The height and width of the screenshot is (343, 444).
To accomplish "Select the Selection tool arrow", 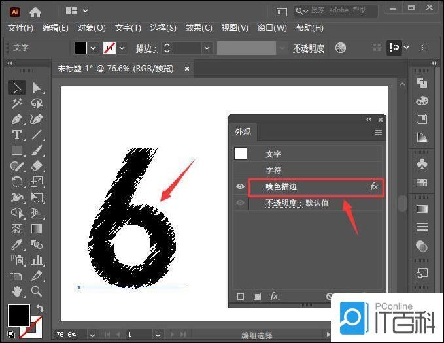I will pos(17,88).
